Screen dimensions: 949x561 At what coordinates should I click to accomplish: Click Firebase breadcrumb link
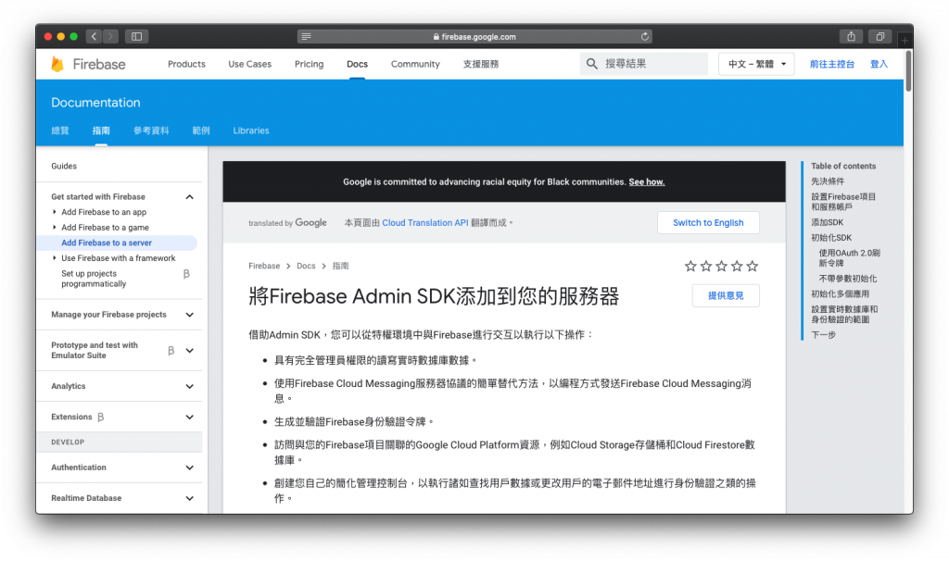264,266
